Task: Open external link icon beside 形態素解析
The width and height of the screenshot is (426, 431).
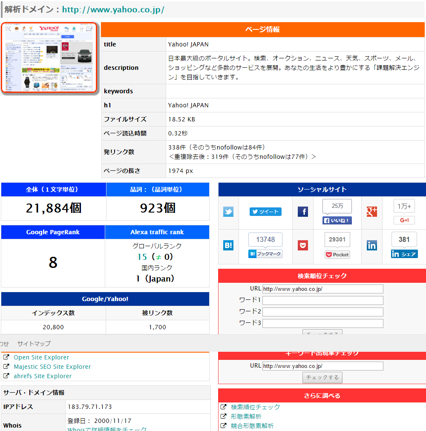Action: click(x=223, y=416)
